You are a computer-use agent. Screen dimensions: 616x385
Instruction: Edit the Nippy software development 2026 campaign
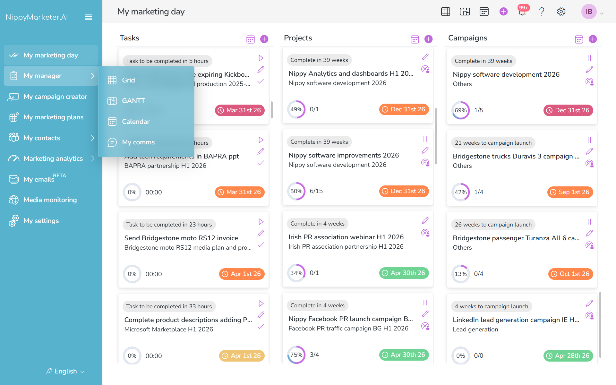click(x=590, y=69)
